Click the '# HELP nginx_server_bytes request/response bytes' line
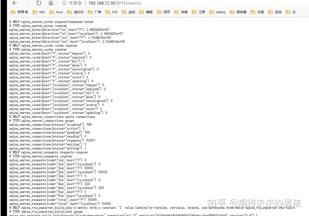 pyautogui.click(x=51, y=22)
